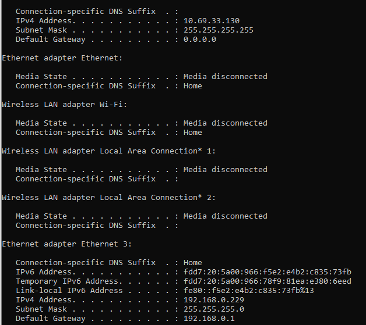Click the subnet mask 255.255.255.255 value
366x325 pixels.
pos(218,30)
